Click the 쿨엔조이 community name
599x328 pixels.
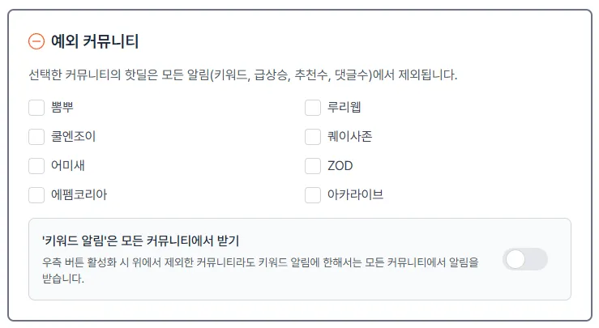click(73, 137)
